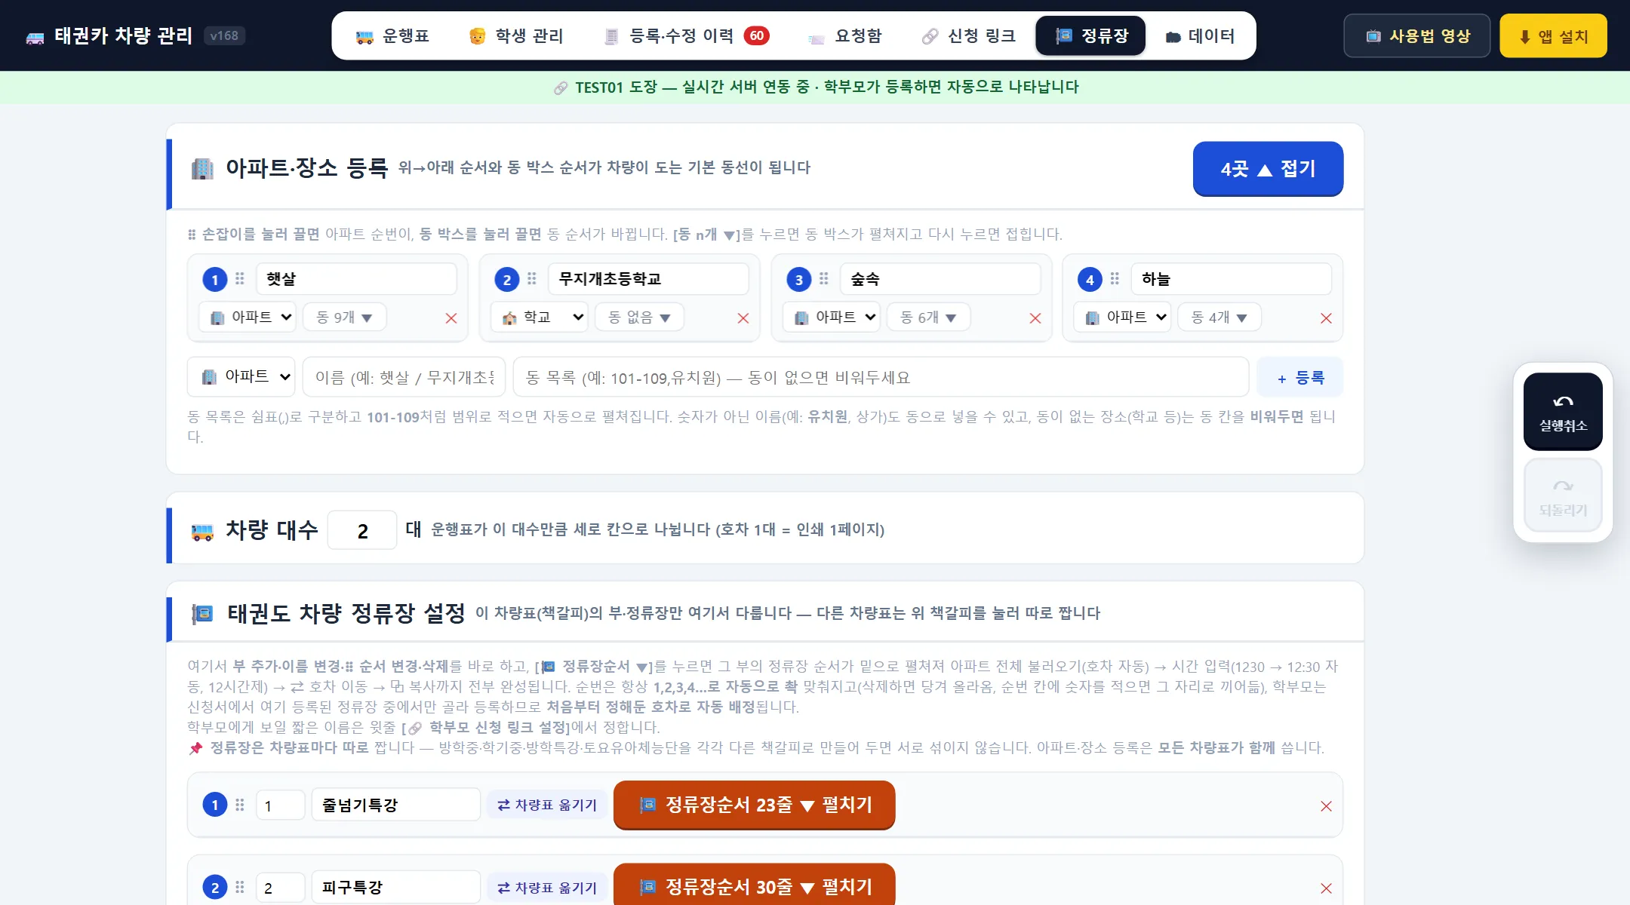Screen dimensions: 1630x905
Task: Click the 차량 대수 number field
Action: coord(362,530)
